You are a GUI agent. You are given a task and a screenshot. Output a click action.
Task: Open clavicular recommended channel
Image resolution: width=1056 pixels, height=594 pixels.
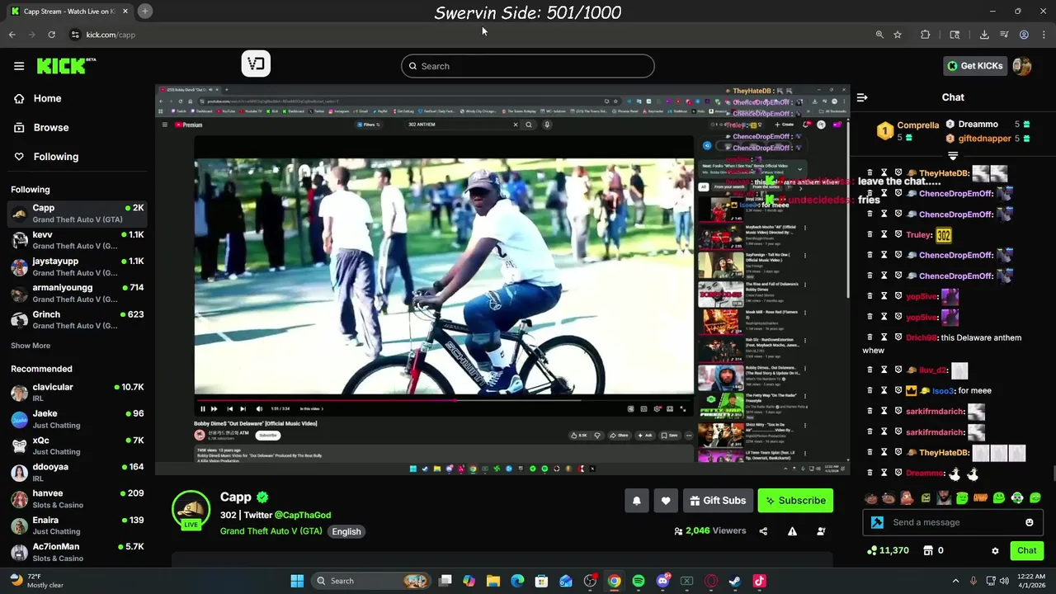78,393
